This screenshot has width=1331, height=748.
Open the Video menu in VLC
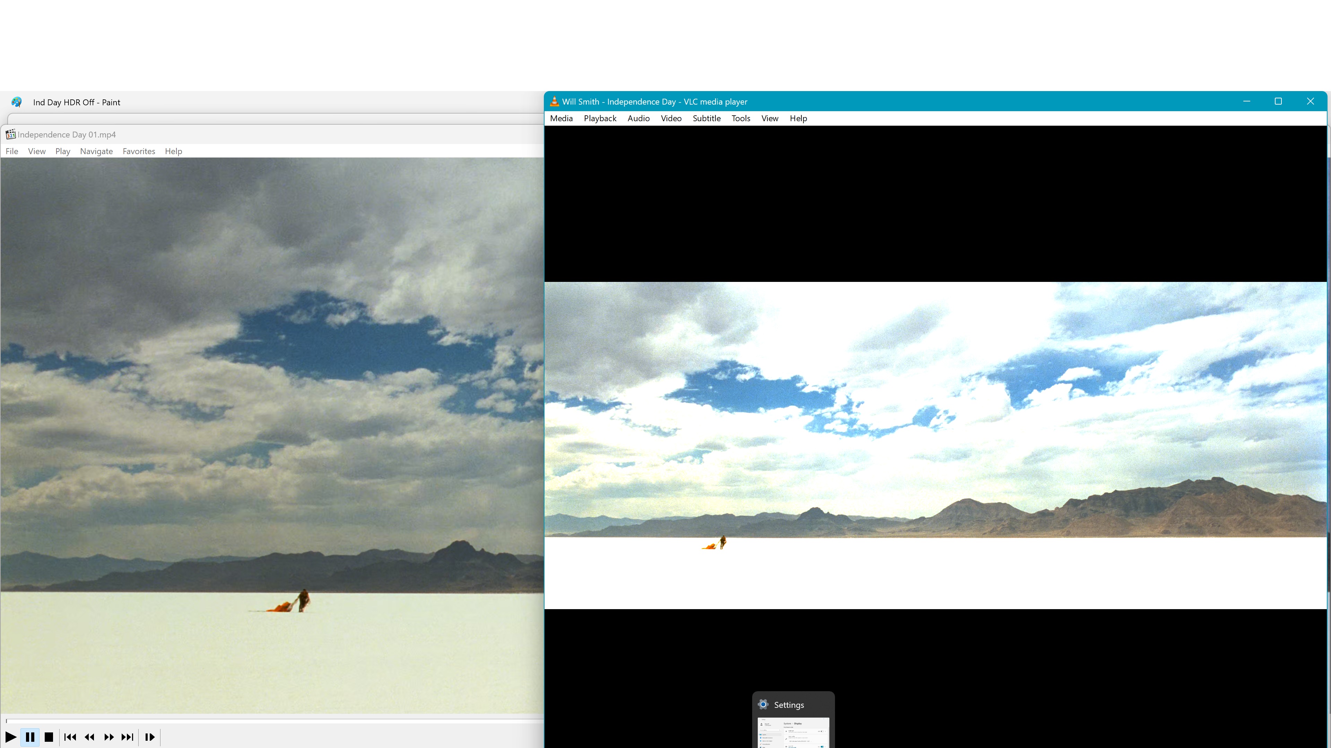point(671,118)
